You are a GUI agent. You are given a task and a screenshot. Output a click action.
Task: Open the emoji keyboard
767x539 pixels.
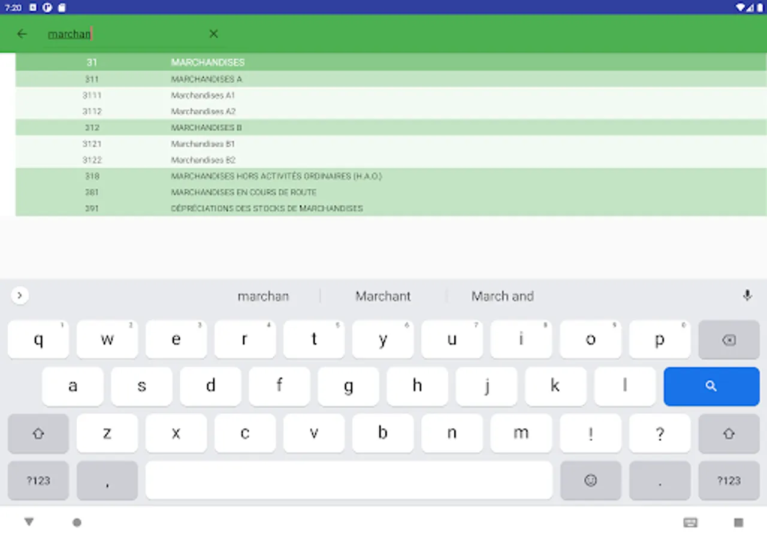point(591,480)
